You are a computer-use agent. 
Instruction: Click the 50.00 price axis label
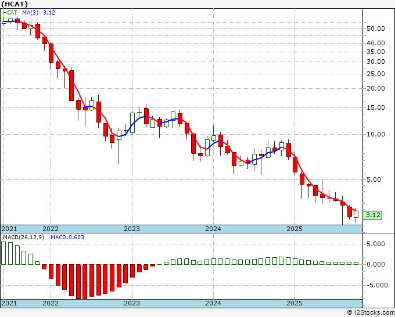tap(376, 28)
